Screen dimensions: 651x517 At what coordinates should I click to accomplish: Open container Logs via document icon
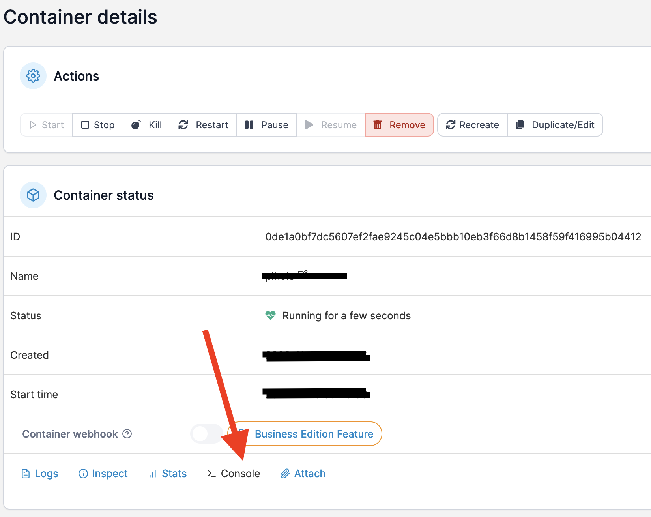coord(26,473)
